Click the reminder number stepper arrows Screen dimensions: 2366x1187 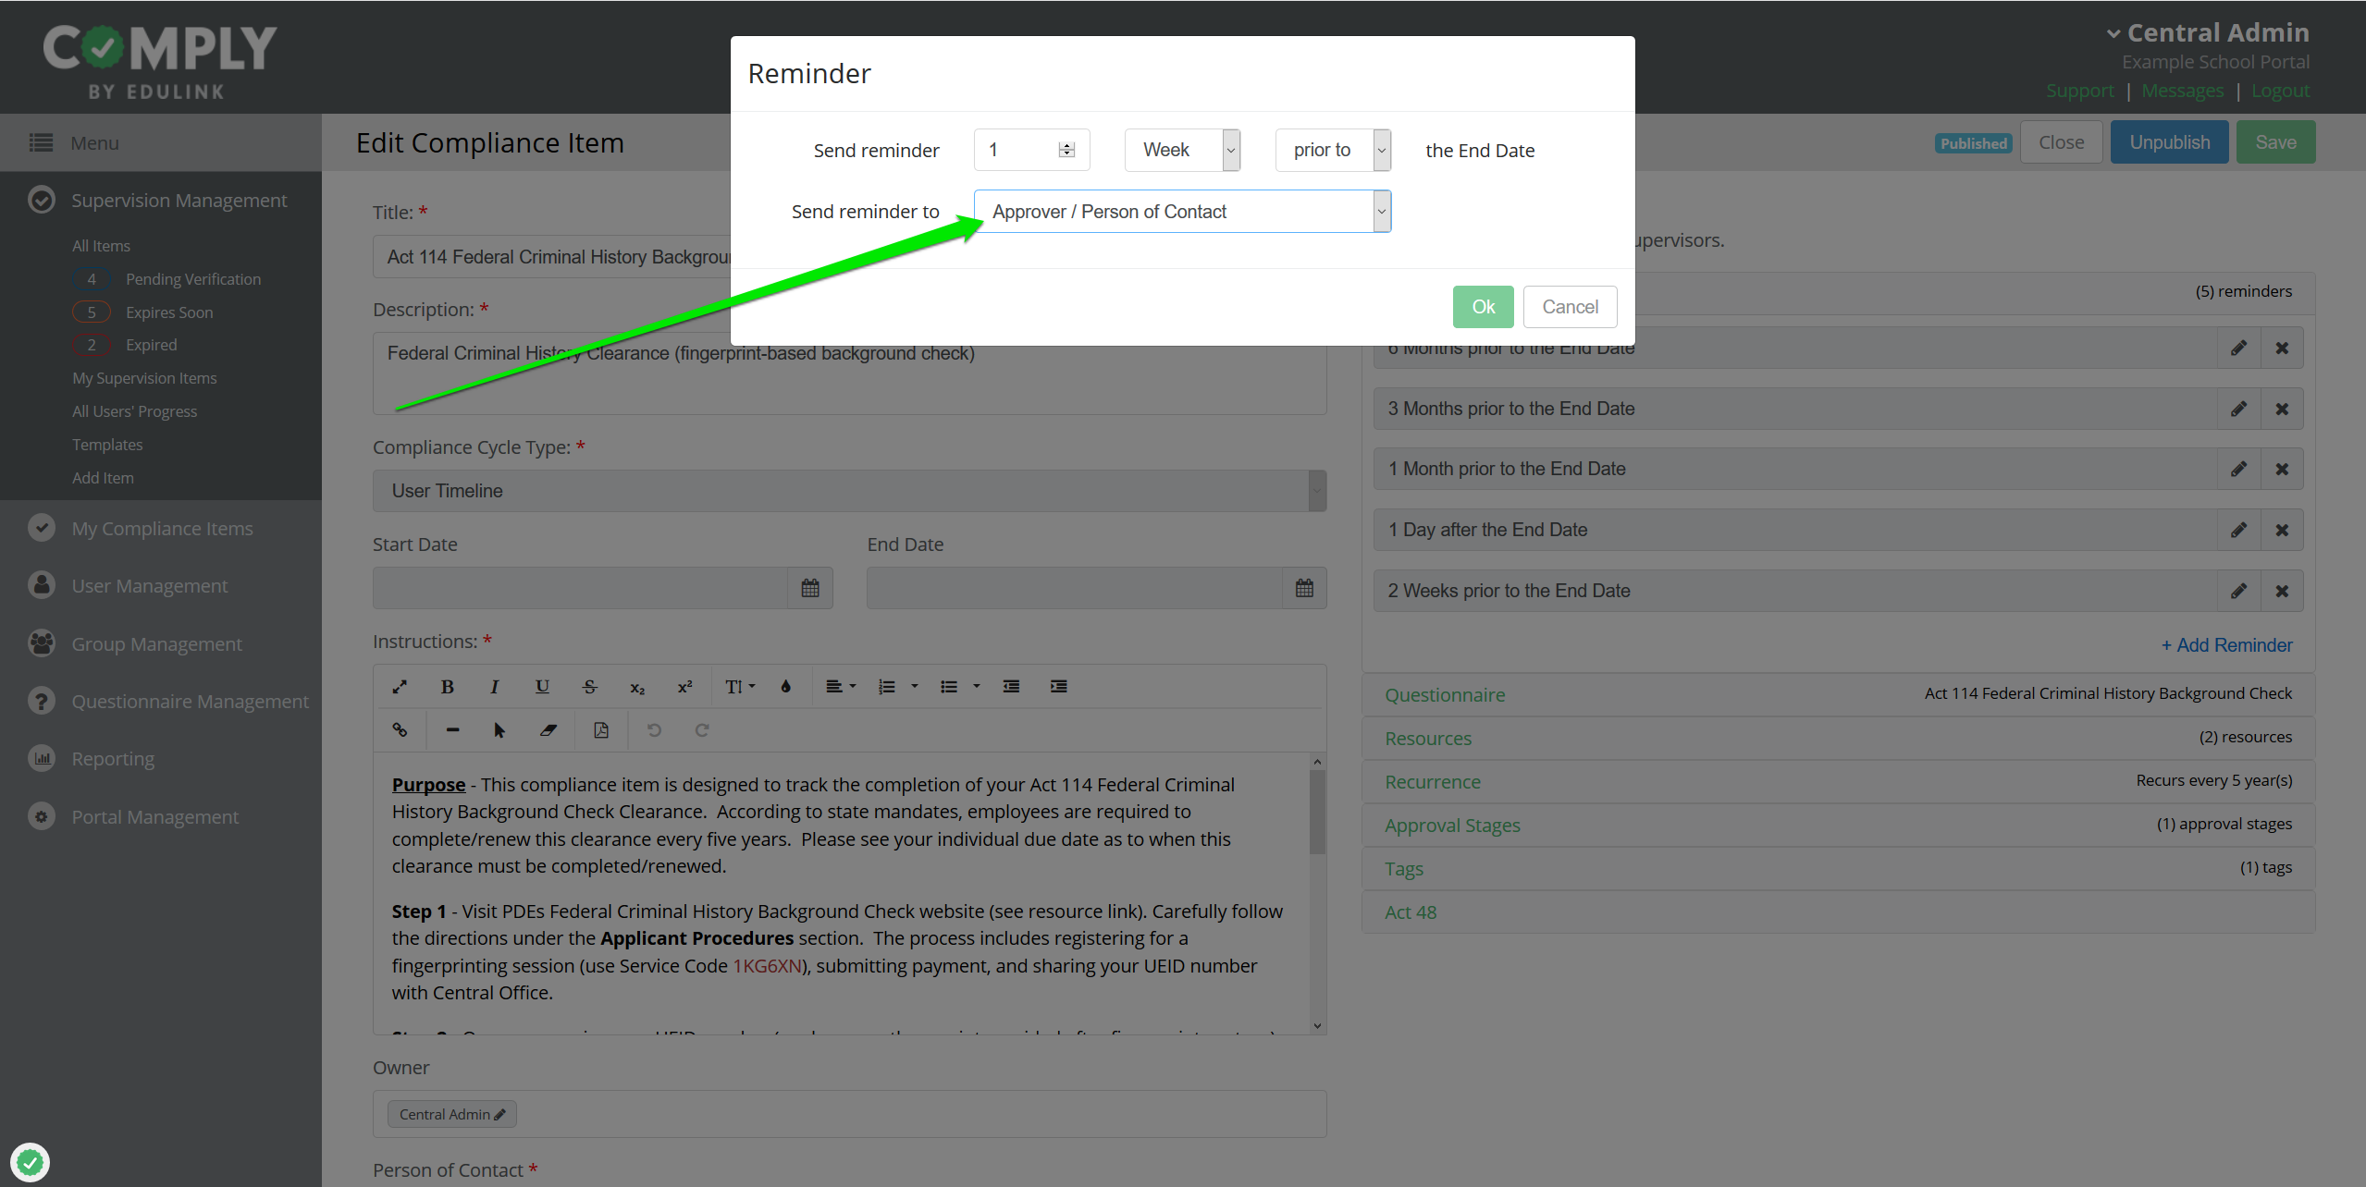click(x=1066, y=150)
